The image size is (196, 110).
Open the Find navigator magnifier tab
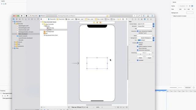point(23,19)
